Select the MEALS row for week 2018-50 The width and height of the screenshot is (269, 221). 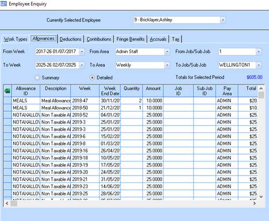click(x=131, y=108)
